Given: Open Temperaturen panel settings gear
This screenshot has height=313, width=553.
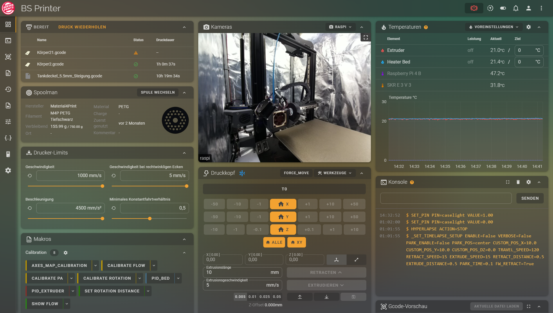Looking at the screenshot, I should (x=528, y=27).
